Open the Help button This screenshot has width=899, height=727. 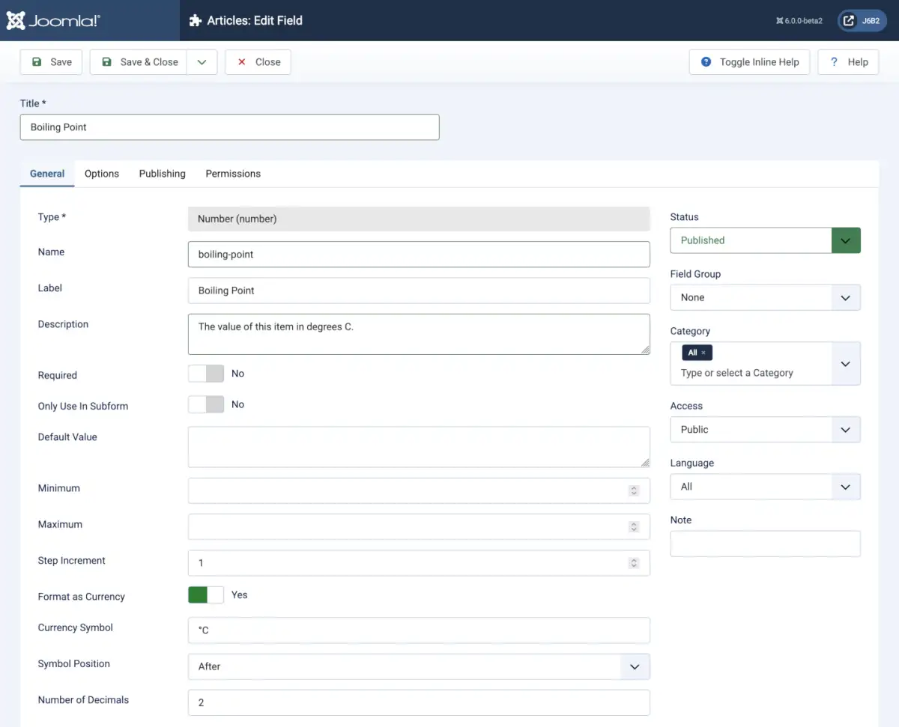click(848, 62)
